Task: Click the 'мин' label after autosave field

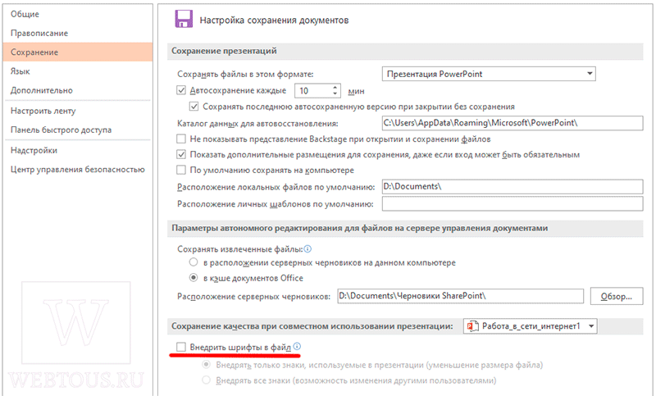Action: click(356, 91)
